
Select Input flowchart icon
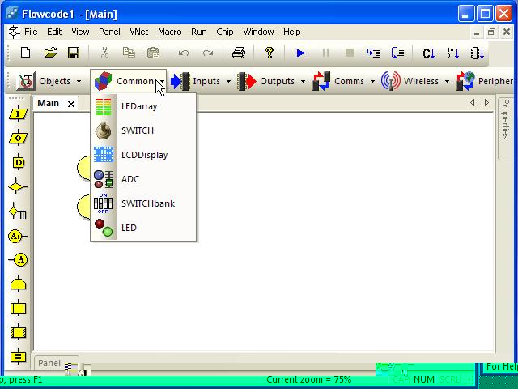click(x=18, y=113)
